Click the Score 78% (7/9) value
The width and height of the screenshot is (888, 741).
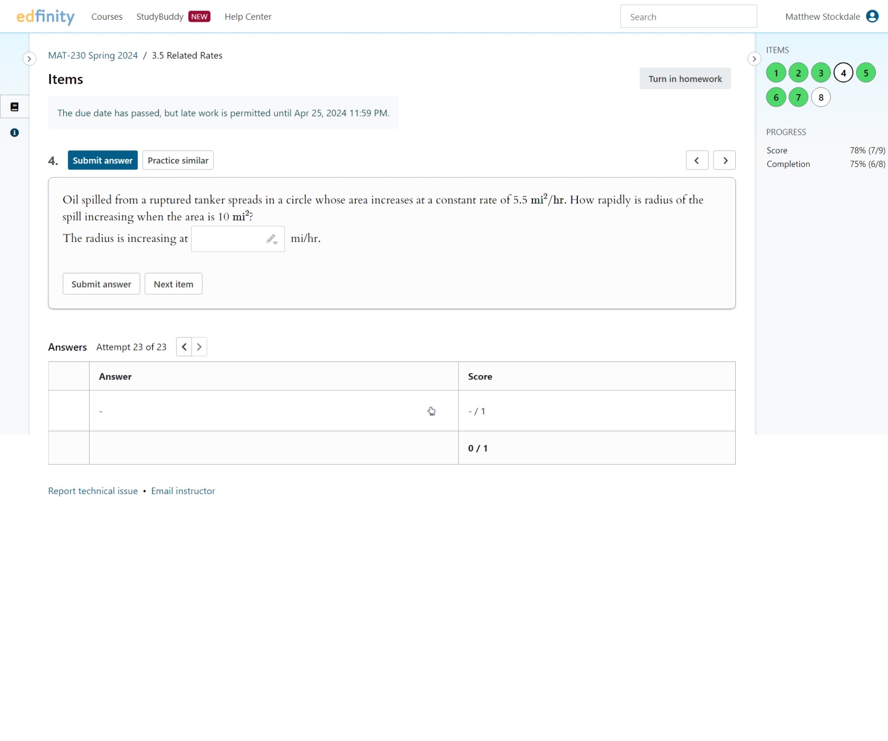tap(868, 150)
